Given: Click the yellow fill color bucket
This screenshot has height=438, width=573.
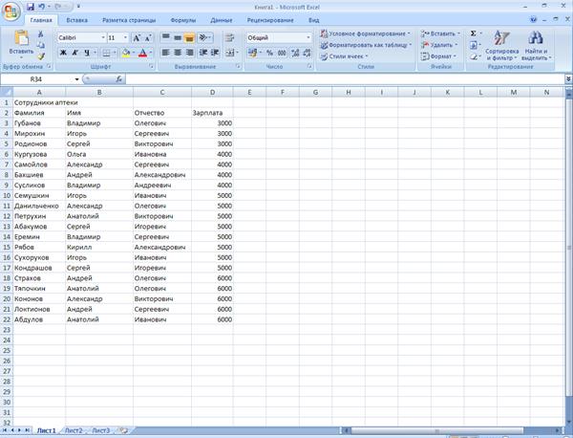Looking at the screenshot, I should pyautogui.click(x=126, y=53).
